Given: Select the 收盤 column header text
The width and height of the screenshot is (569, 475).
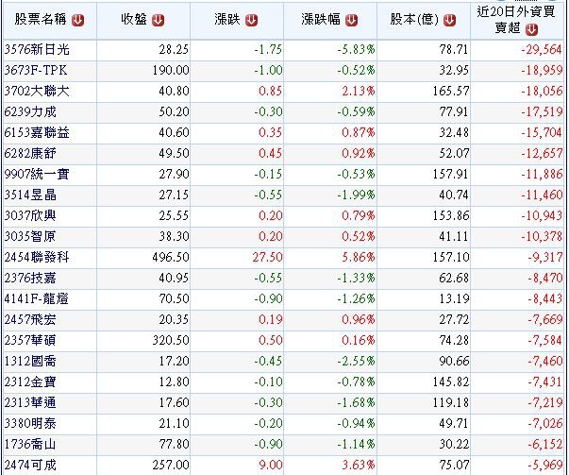Looking at the screenshot, I should [134, 20].
